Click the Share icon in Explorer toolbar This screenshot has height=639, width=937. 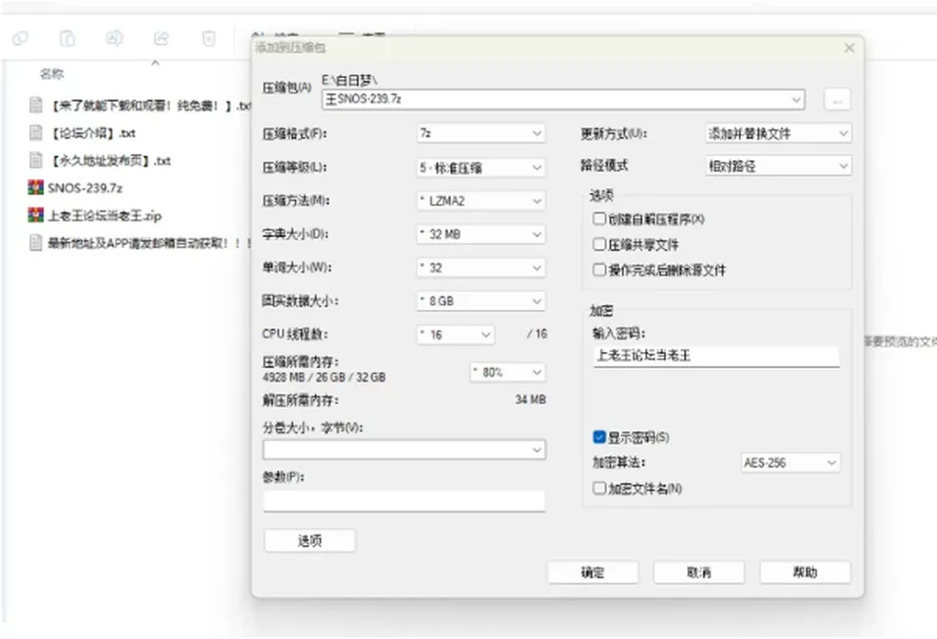[x=161, y=39]
